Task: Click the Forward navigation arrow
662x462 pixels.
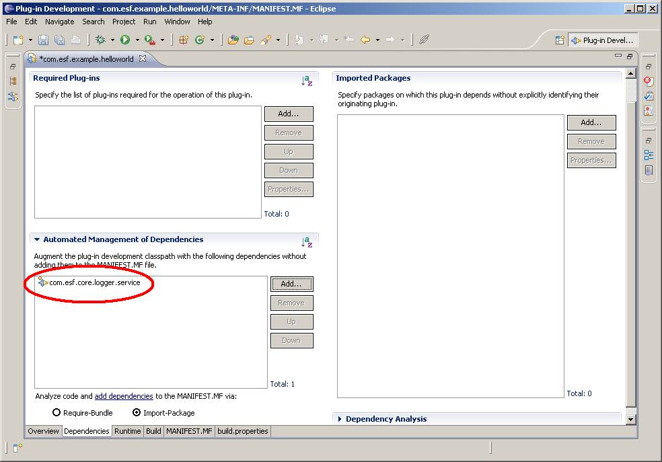Action: (390, 40)
